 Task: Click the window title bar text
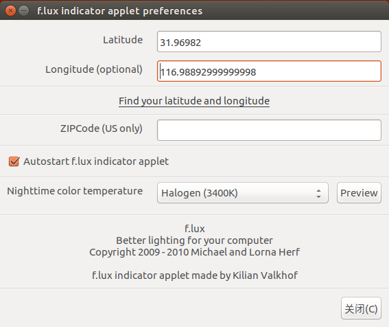pos(119,11)
